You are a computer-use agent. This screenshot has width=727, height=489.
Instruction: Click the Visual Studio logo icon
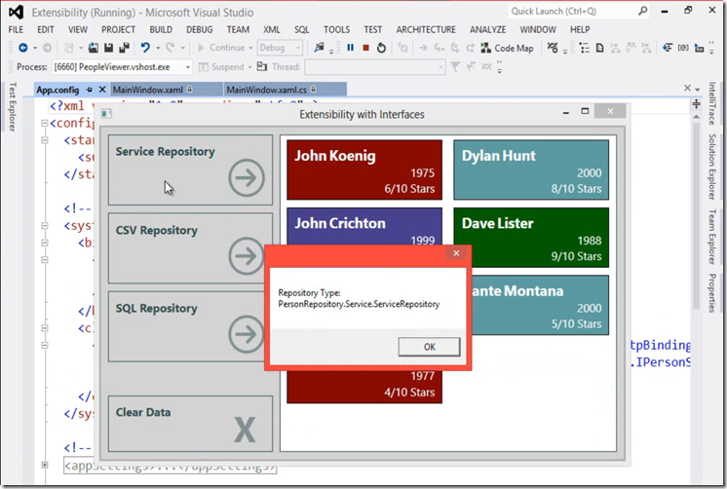pos(17,12)
